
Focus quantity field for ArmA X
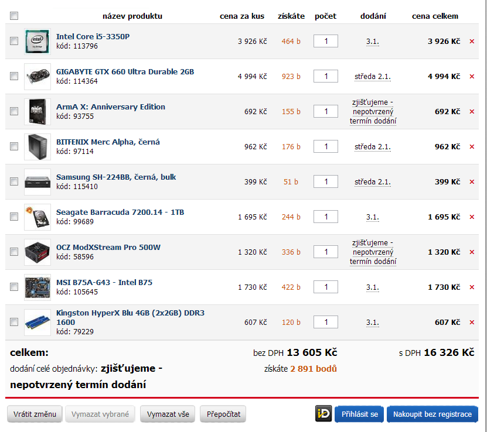(x=326, y=111)
